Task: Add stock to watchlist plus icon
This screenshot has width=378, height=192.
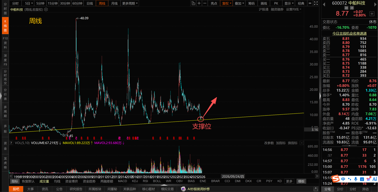Action: click(372, 14)
